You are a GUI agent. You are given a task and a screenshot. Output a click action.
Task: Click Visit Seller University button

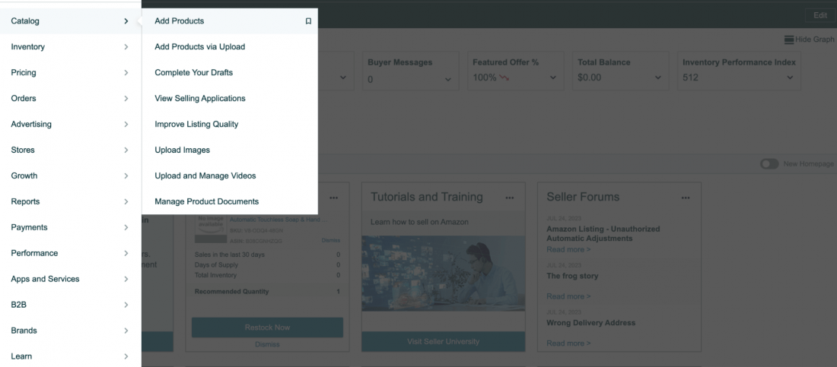pyautogui.click(x=443, y=341)
